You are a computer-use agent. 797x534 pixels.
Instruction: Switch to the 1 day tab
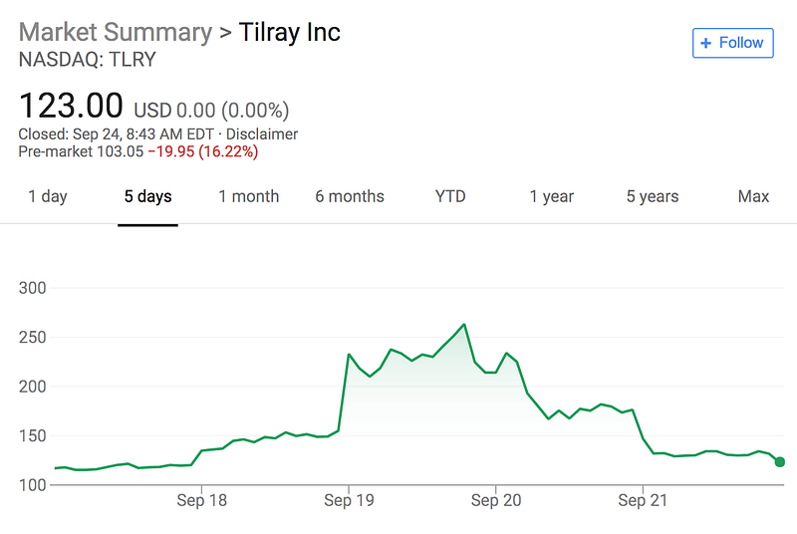(x=48, y=196)
